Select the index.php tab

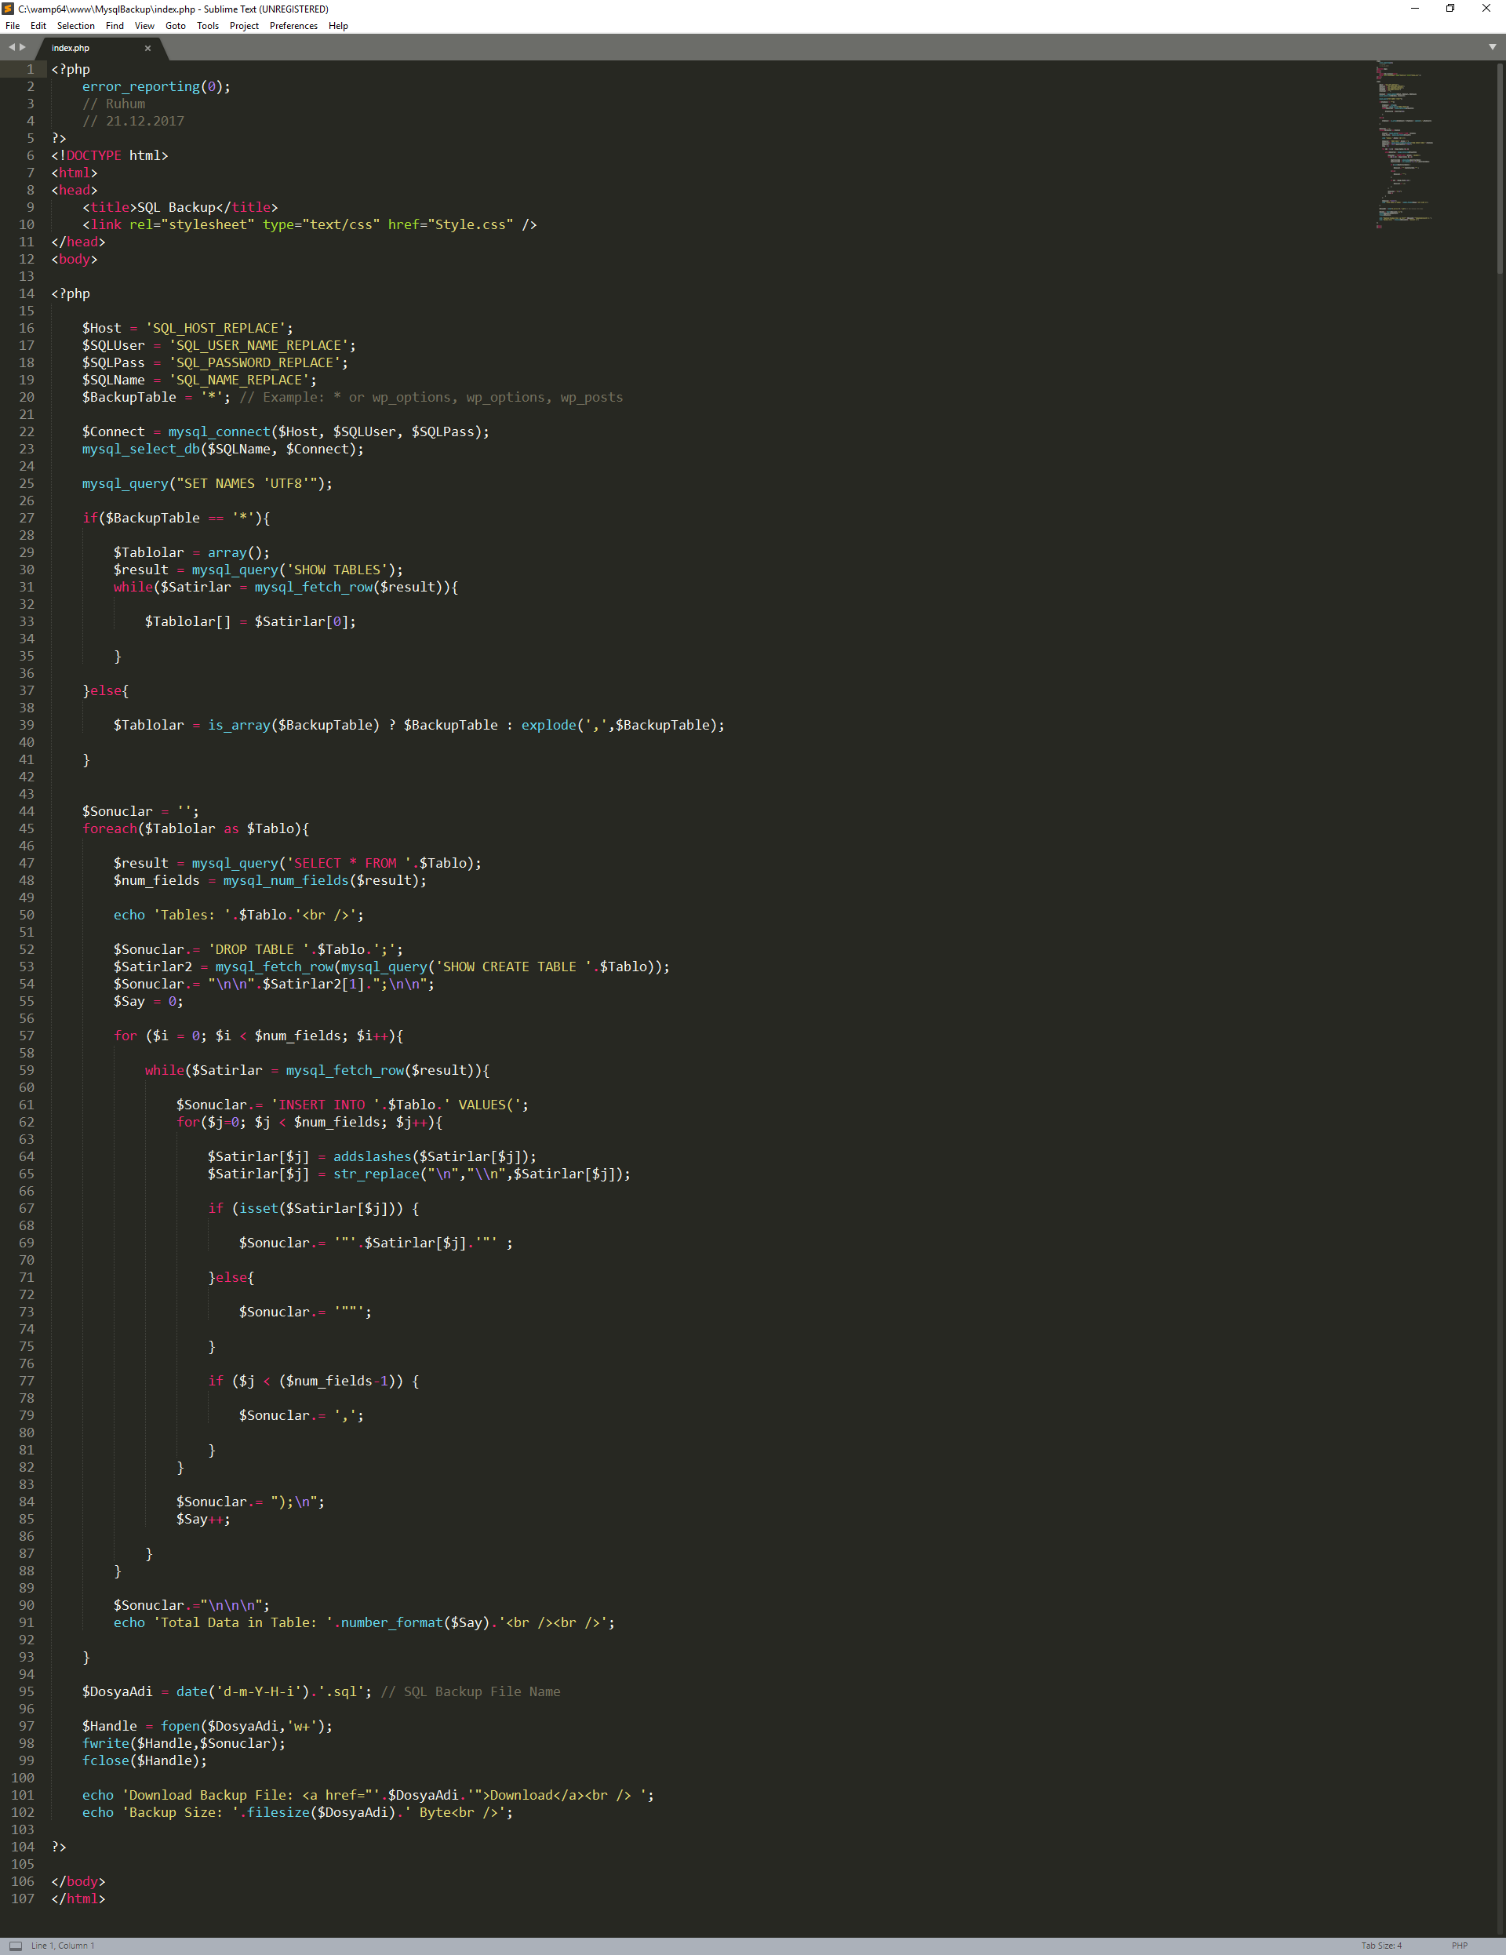coord(71,49)
